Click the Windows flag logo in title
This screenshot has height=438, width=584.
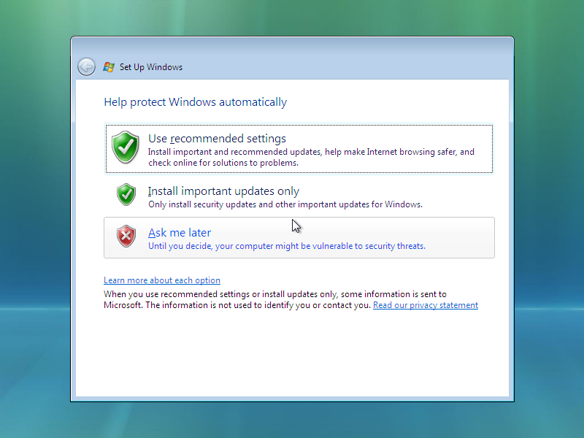click(x=109, y=67)
